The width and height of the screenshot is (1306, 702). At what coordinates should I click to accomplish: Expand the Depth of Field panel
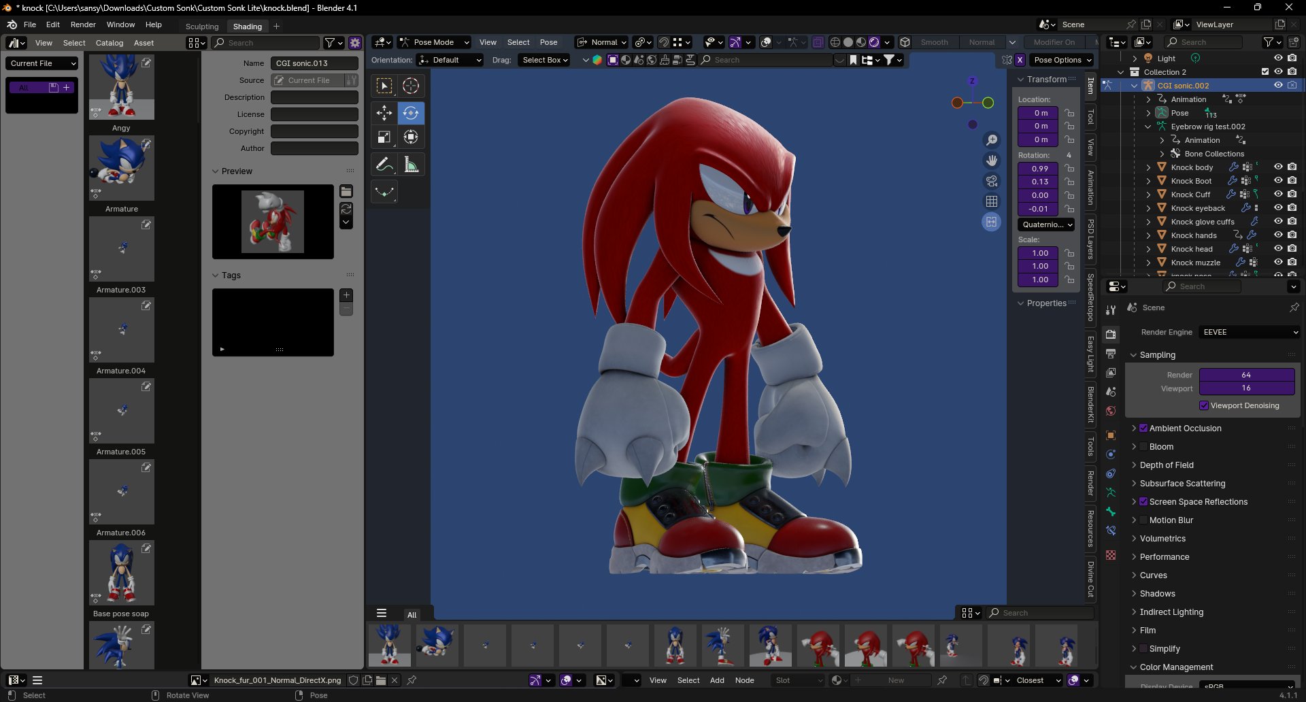(x=1167, y=465)
